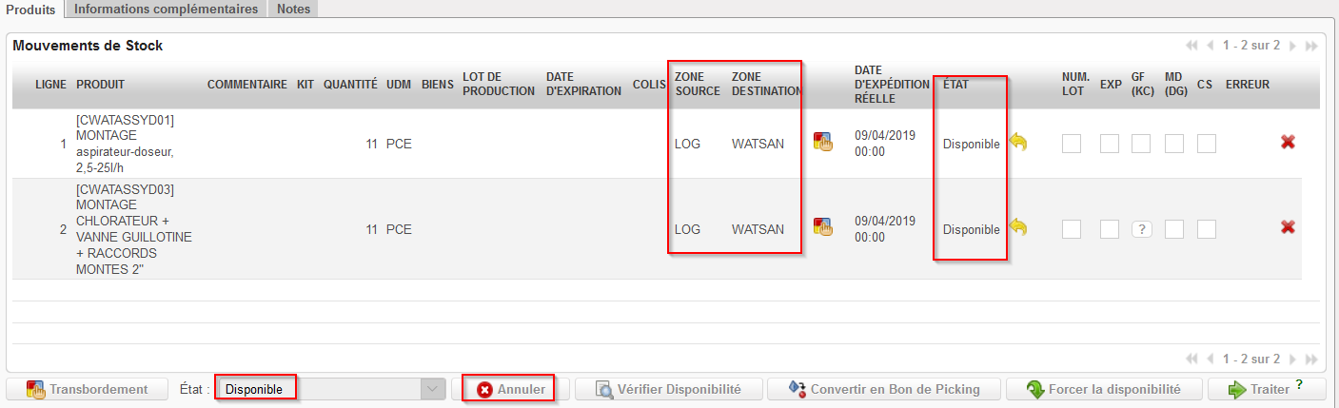Screen dimensions: 1339x408
Task: Click LOG source zone in CWATASSYD03 row
Action: [687, 229]
